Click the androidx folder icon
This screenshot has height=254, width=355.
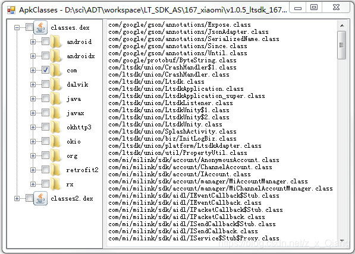coord(55,56)
